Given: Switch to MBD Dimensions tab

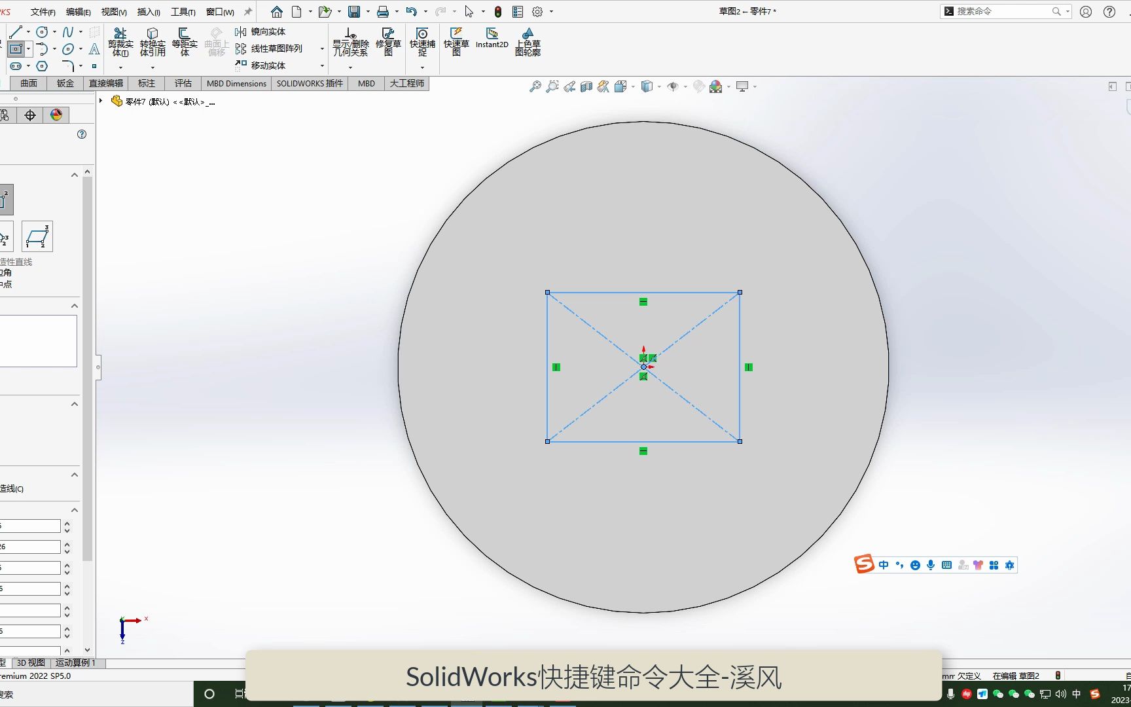Looking at the screenshot, I should coord(236,83).
